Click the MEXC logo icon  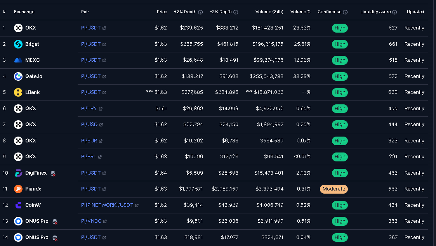[x=18, y=60]
